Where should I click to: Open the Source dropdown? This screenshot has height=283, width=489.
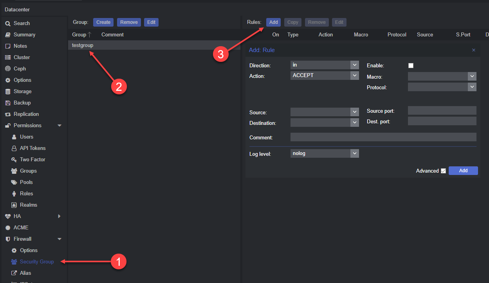click(x=355, y=112)
